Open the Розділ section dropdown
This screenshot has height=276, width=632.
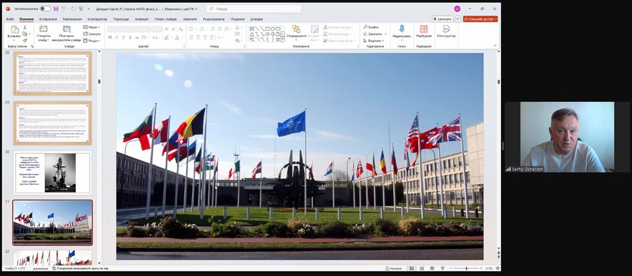91,40
